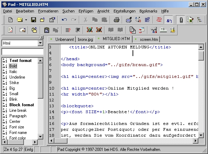Select the bronx.jpg tab
The image size is (208, 154).
[85, 39]
